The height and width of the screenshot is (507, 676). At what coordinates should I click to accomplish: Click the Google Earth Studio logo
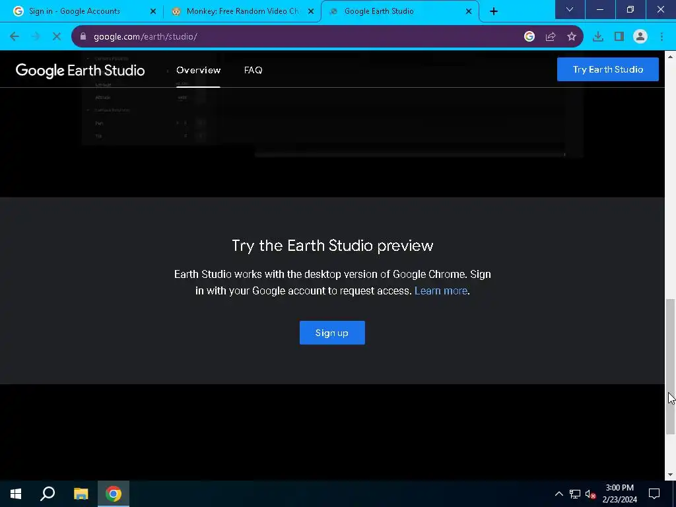(x=80, y=70)
